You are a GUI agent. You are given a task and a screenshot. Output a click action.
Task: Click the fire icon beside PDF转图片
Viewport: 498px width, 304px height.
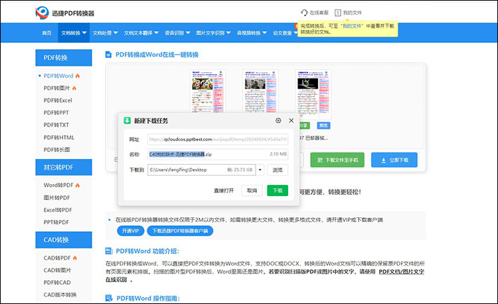pos(74,88)
